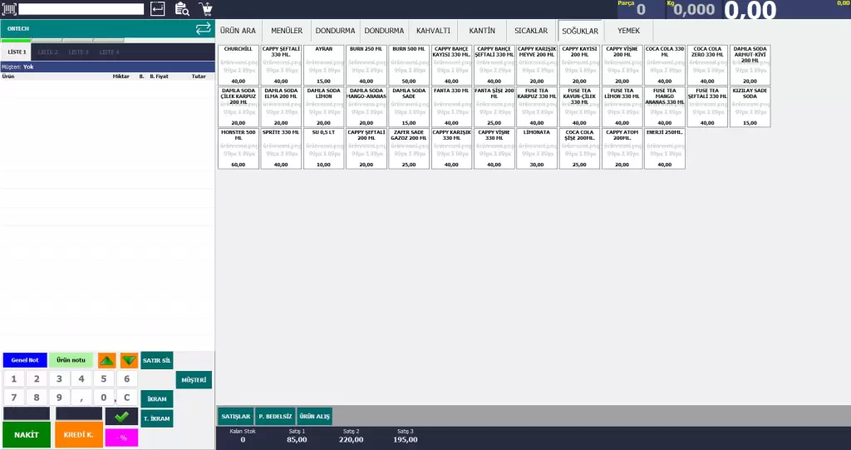This screenshot has width=851, height=450.
Task: Pay with KREDİ K. button
Action: pyautogui.click(x=79, y=435)
